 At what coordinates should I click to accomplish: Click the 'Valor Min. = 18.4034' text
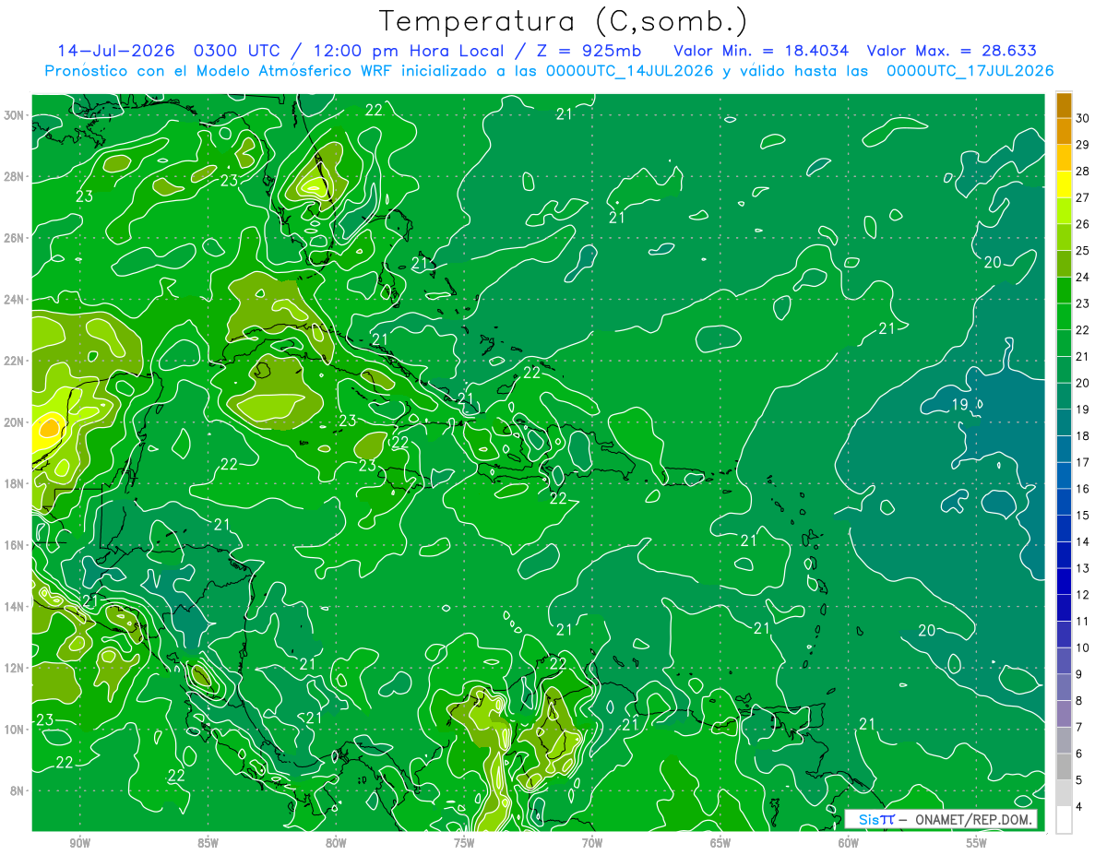pyautogui.click(x=759, y=51)
